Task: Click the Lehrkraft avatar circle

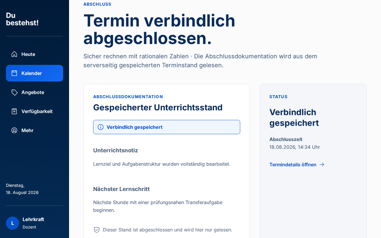Action: 13,223
